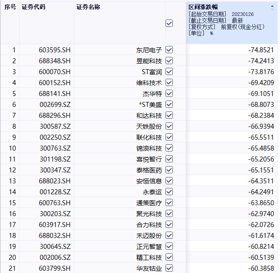Toggle the checkbox for 华友钴业

(169, 268)
